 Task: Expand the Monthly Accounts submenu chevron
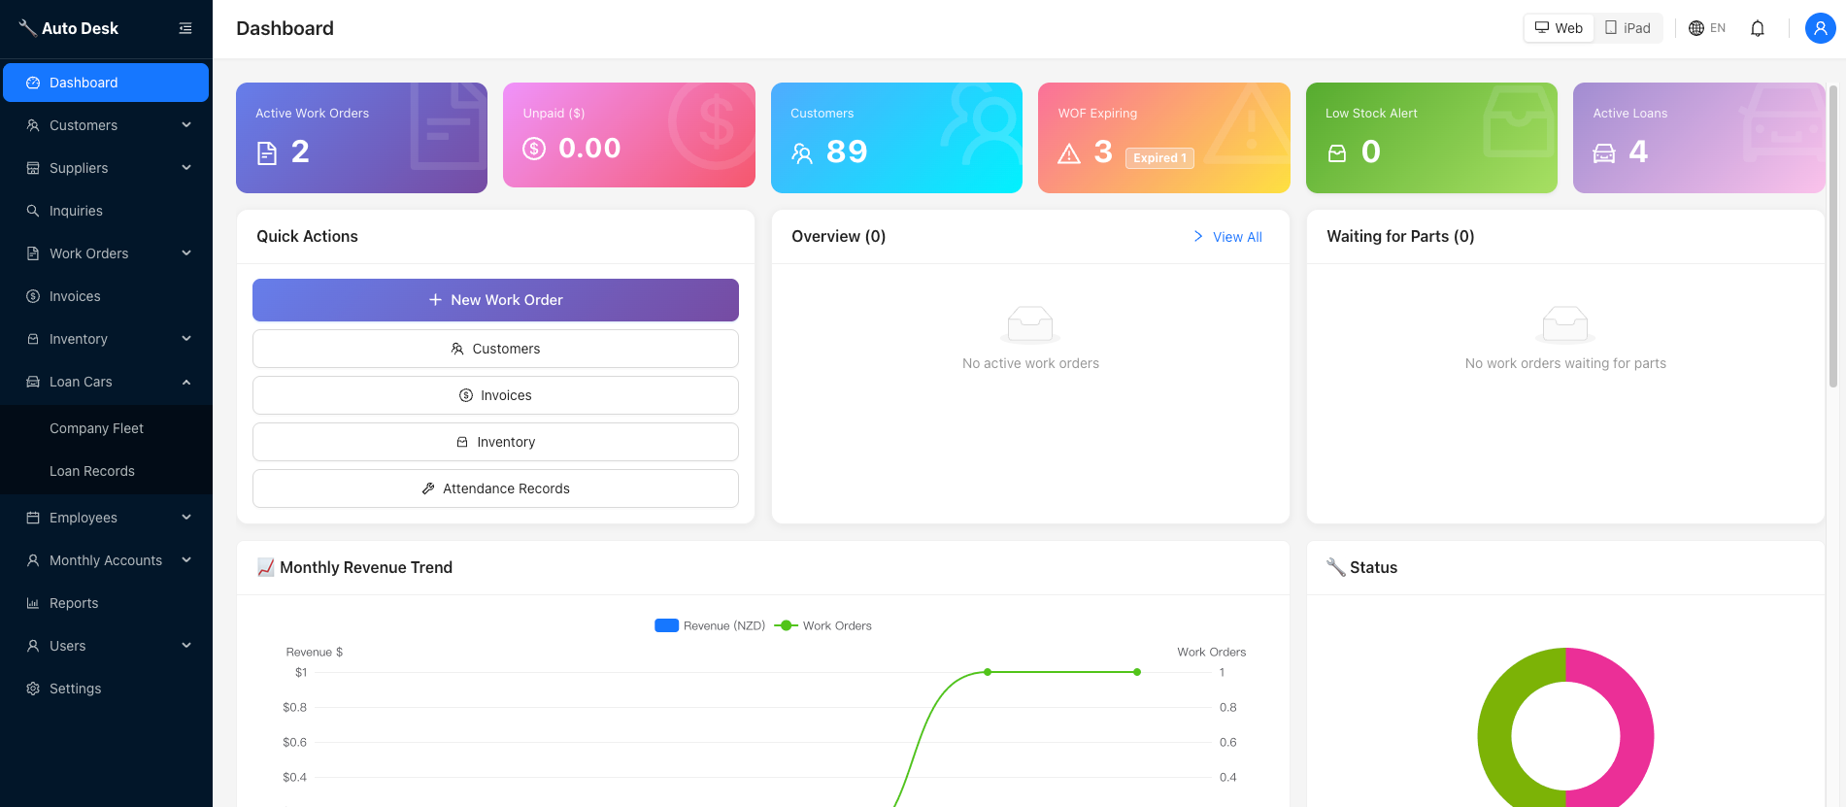tap(186, 560)
